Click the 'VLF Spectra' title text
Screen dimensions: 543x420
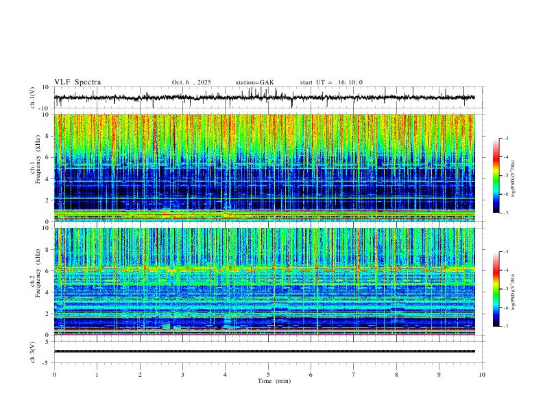tap(77, 82)
